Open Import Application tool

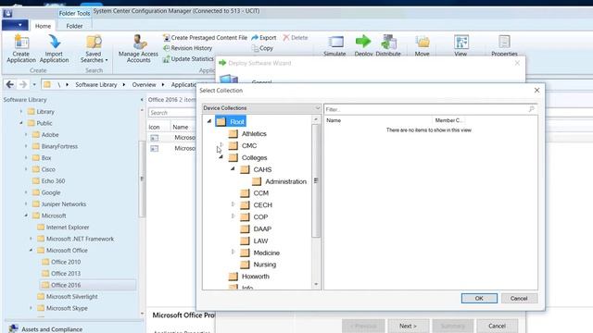point(54,48)
